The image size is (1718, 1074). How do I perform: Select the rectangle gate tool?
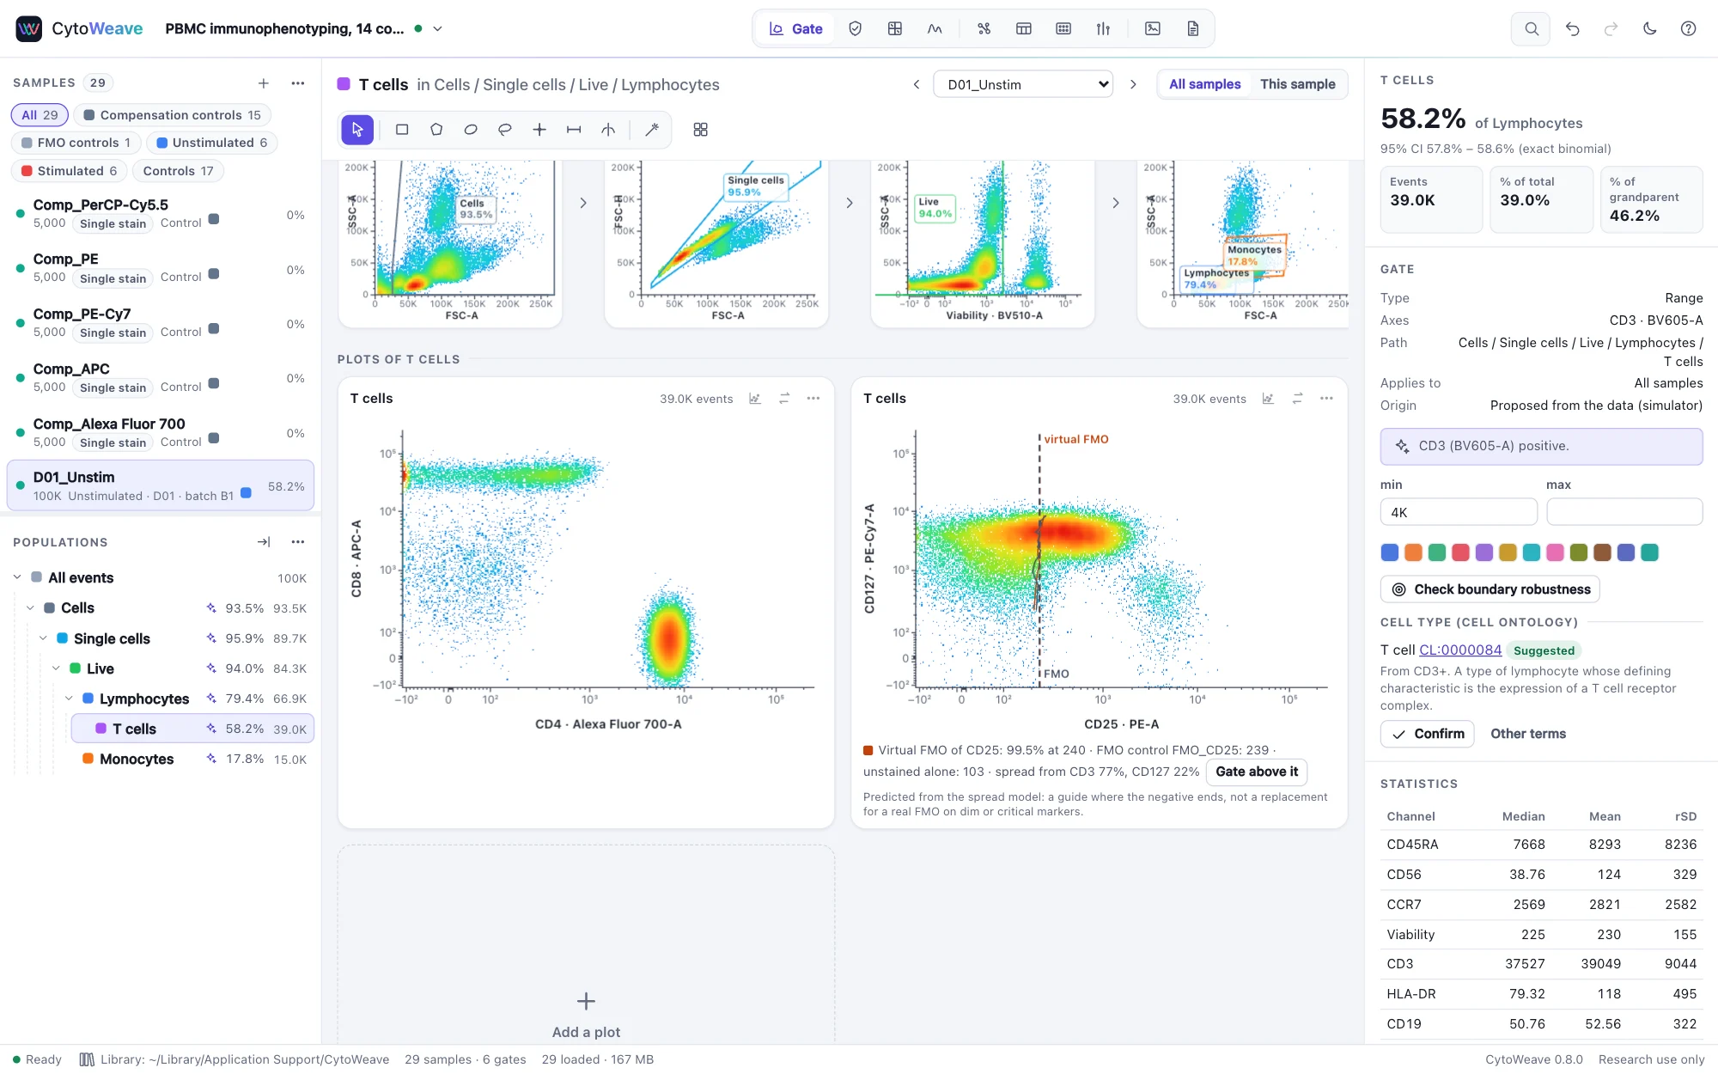(x=401, y=130)
